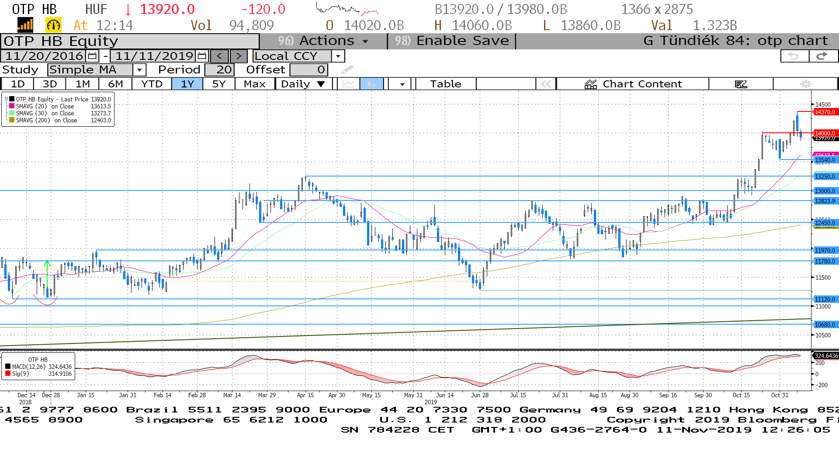Shift date range forward with right arrow
Viewport: 839px width, 454px height.
point(239,56)
